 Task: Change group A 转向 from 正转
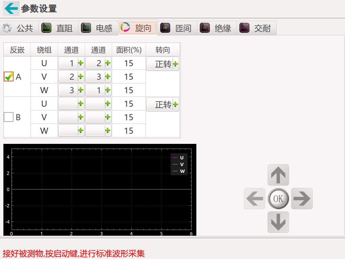click(163, 64)
